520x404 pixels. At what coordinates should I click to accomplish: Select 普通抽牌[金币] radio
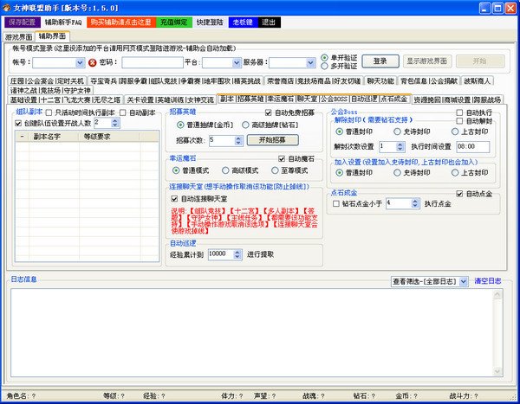(x=180, y=125)
